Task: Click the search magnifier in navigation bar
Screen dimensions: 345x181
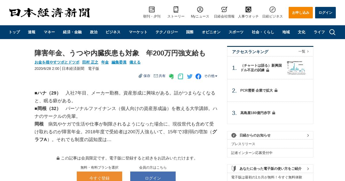Action: 332,32
